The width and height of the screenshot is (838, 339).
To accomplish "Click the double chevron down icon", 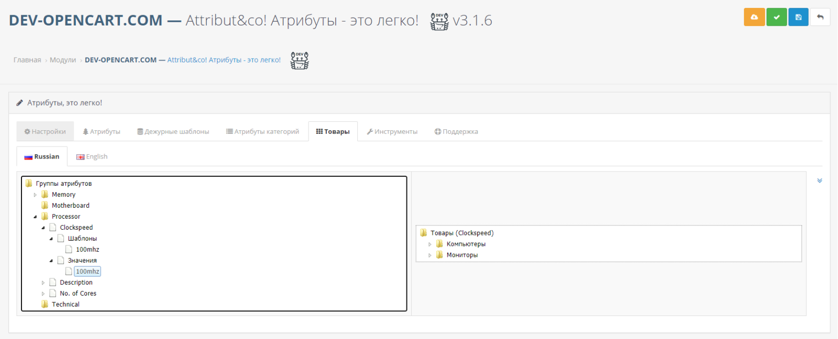I will tap(820, 180).
